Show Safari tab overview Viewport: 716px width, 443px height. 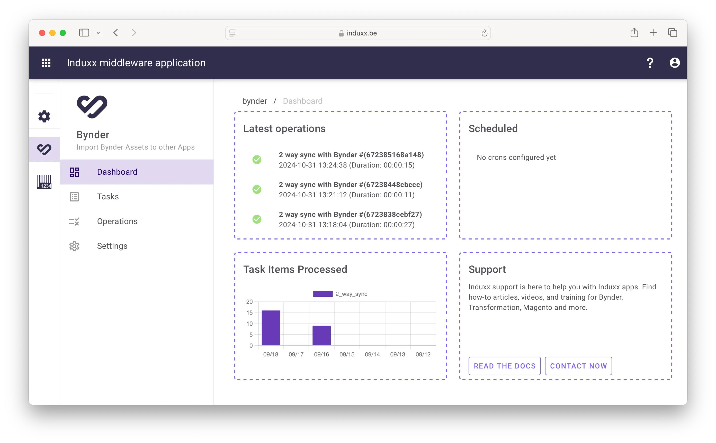pos(672,33)
